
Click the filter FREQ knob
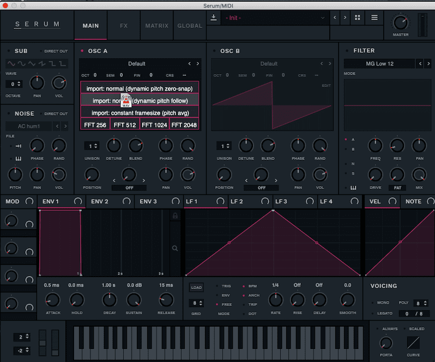coord(376,146)
